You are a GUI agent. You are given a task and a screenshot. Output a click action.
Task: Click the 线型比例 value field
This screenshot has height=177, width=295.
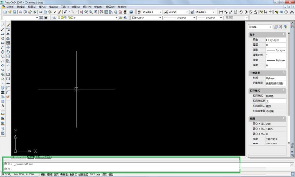(276, 55)
